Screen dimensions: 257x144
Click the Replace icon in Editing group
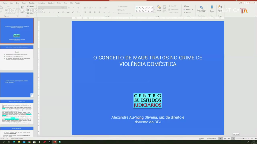[187, 9]
